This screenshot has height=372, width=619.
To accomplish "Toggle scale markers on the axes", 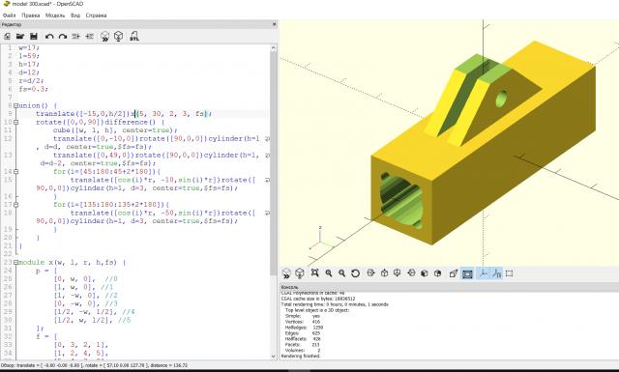I will (x=496, y=273).
